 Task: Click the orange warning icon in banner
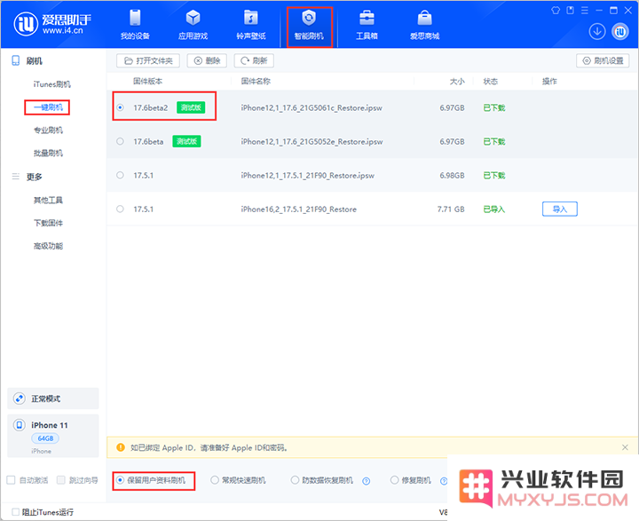click(121, 447)
